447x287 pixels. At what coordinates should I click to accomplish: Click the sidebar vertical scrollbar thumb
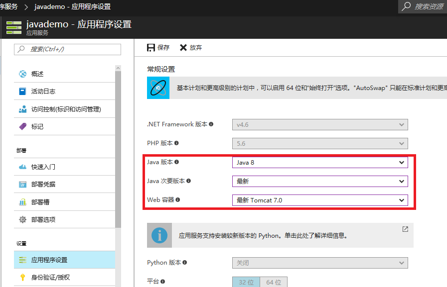(x=118, y=149)
